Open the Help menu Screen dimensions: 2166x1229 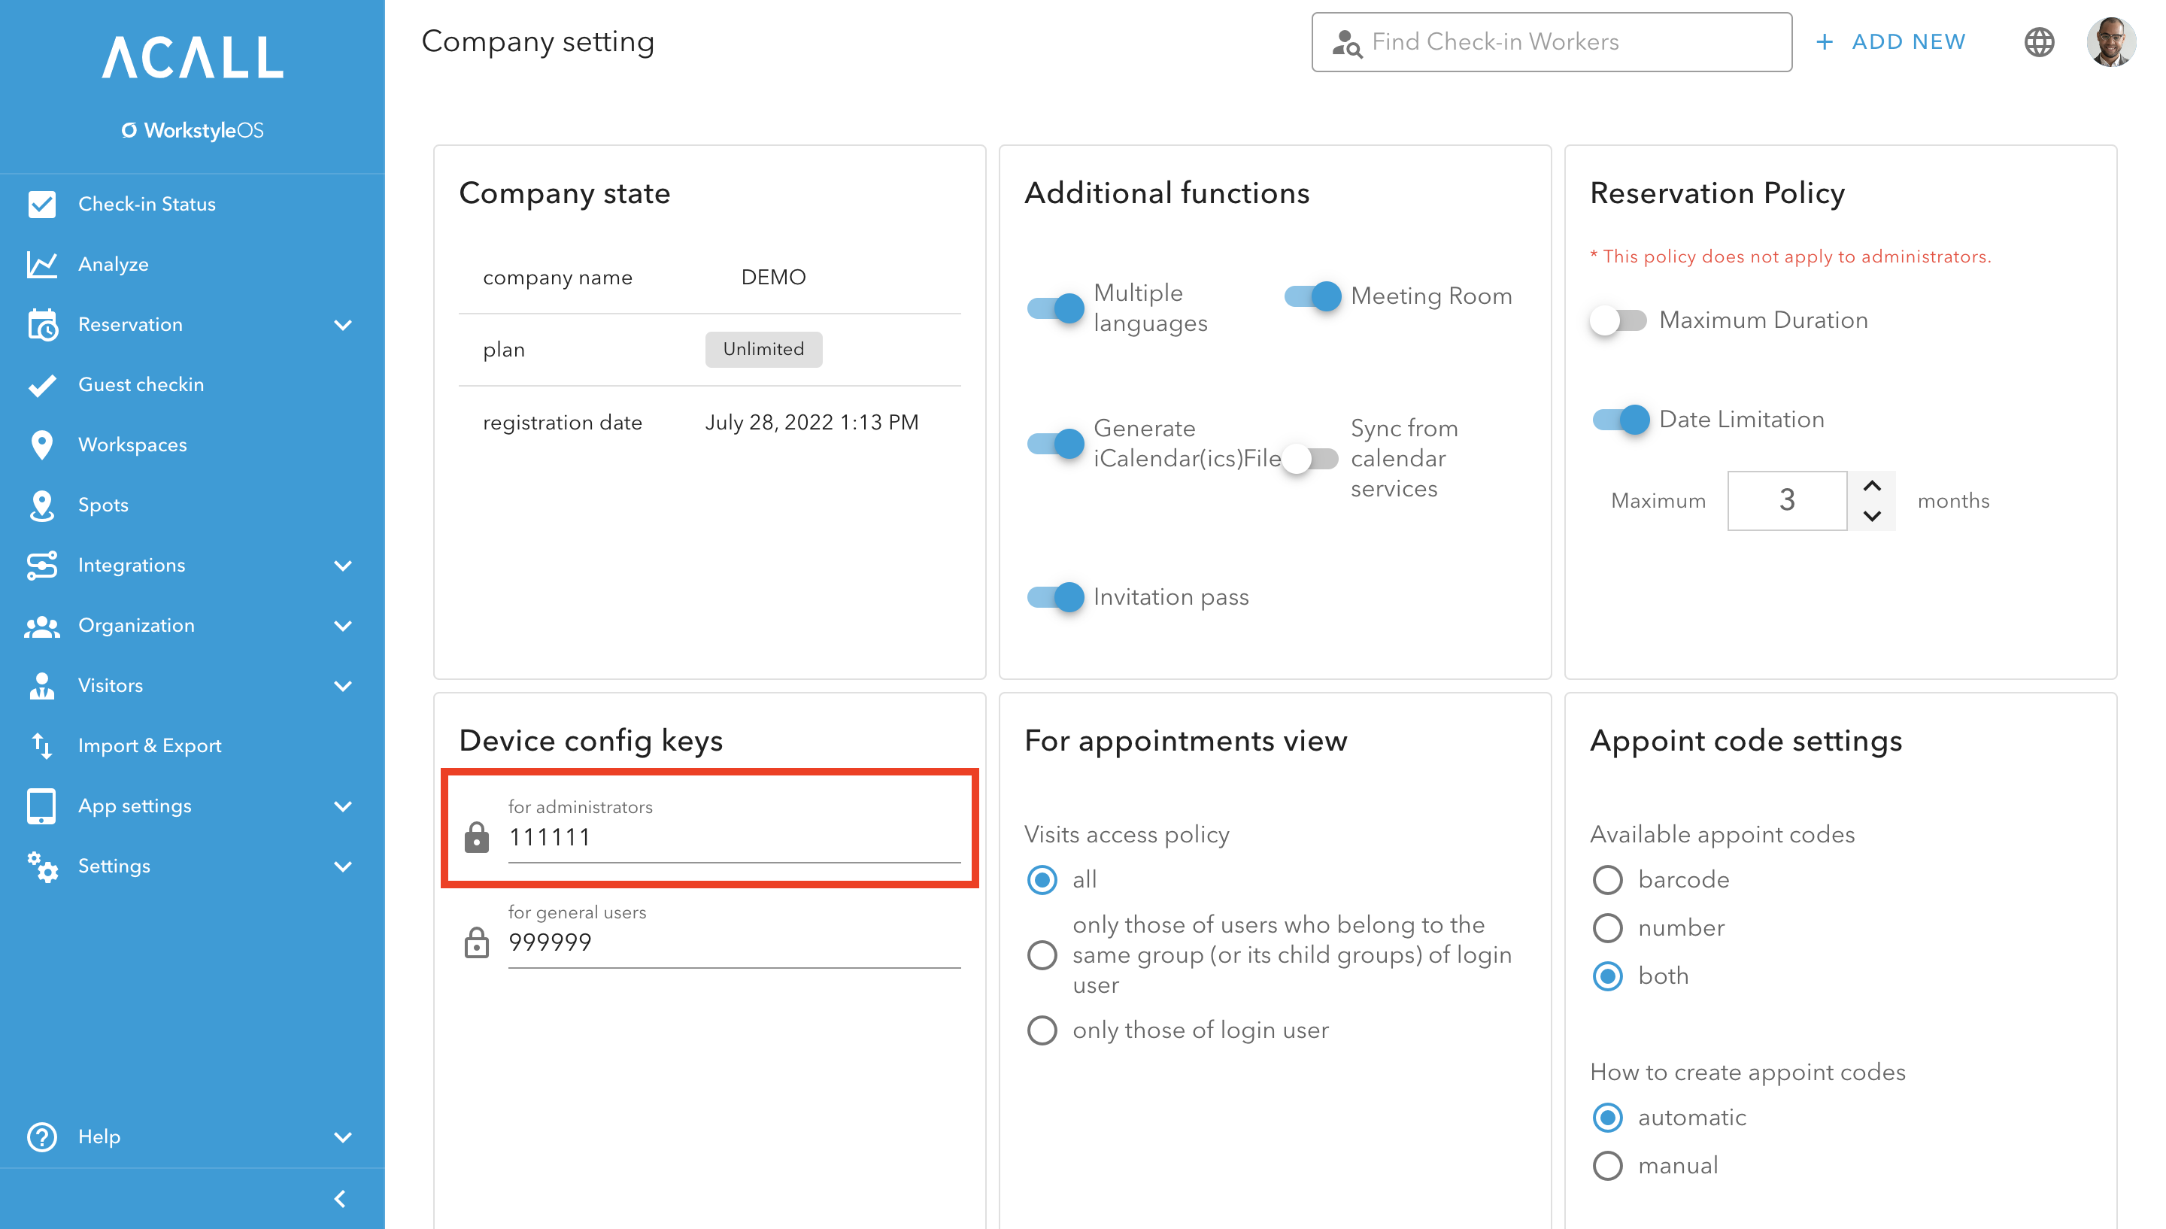(x=99, y=1137)
